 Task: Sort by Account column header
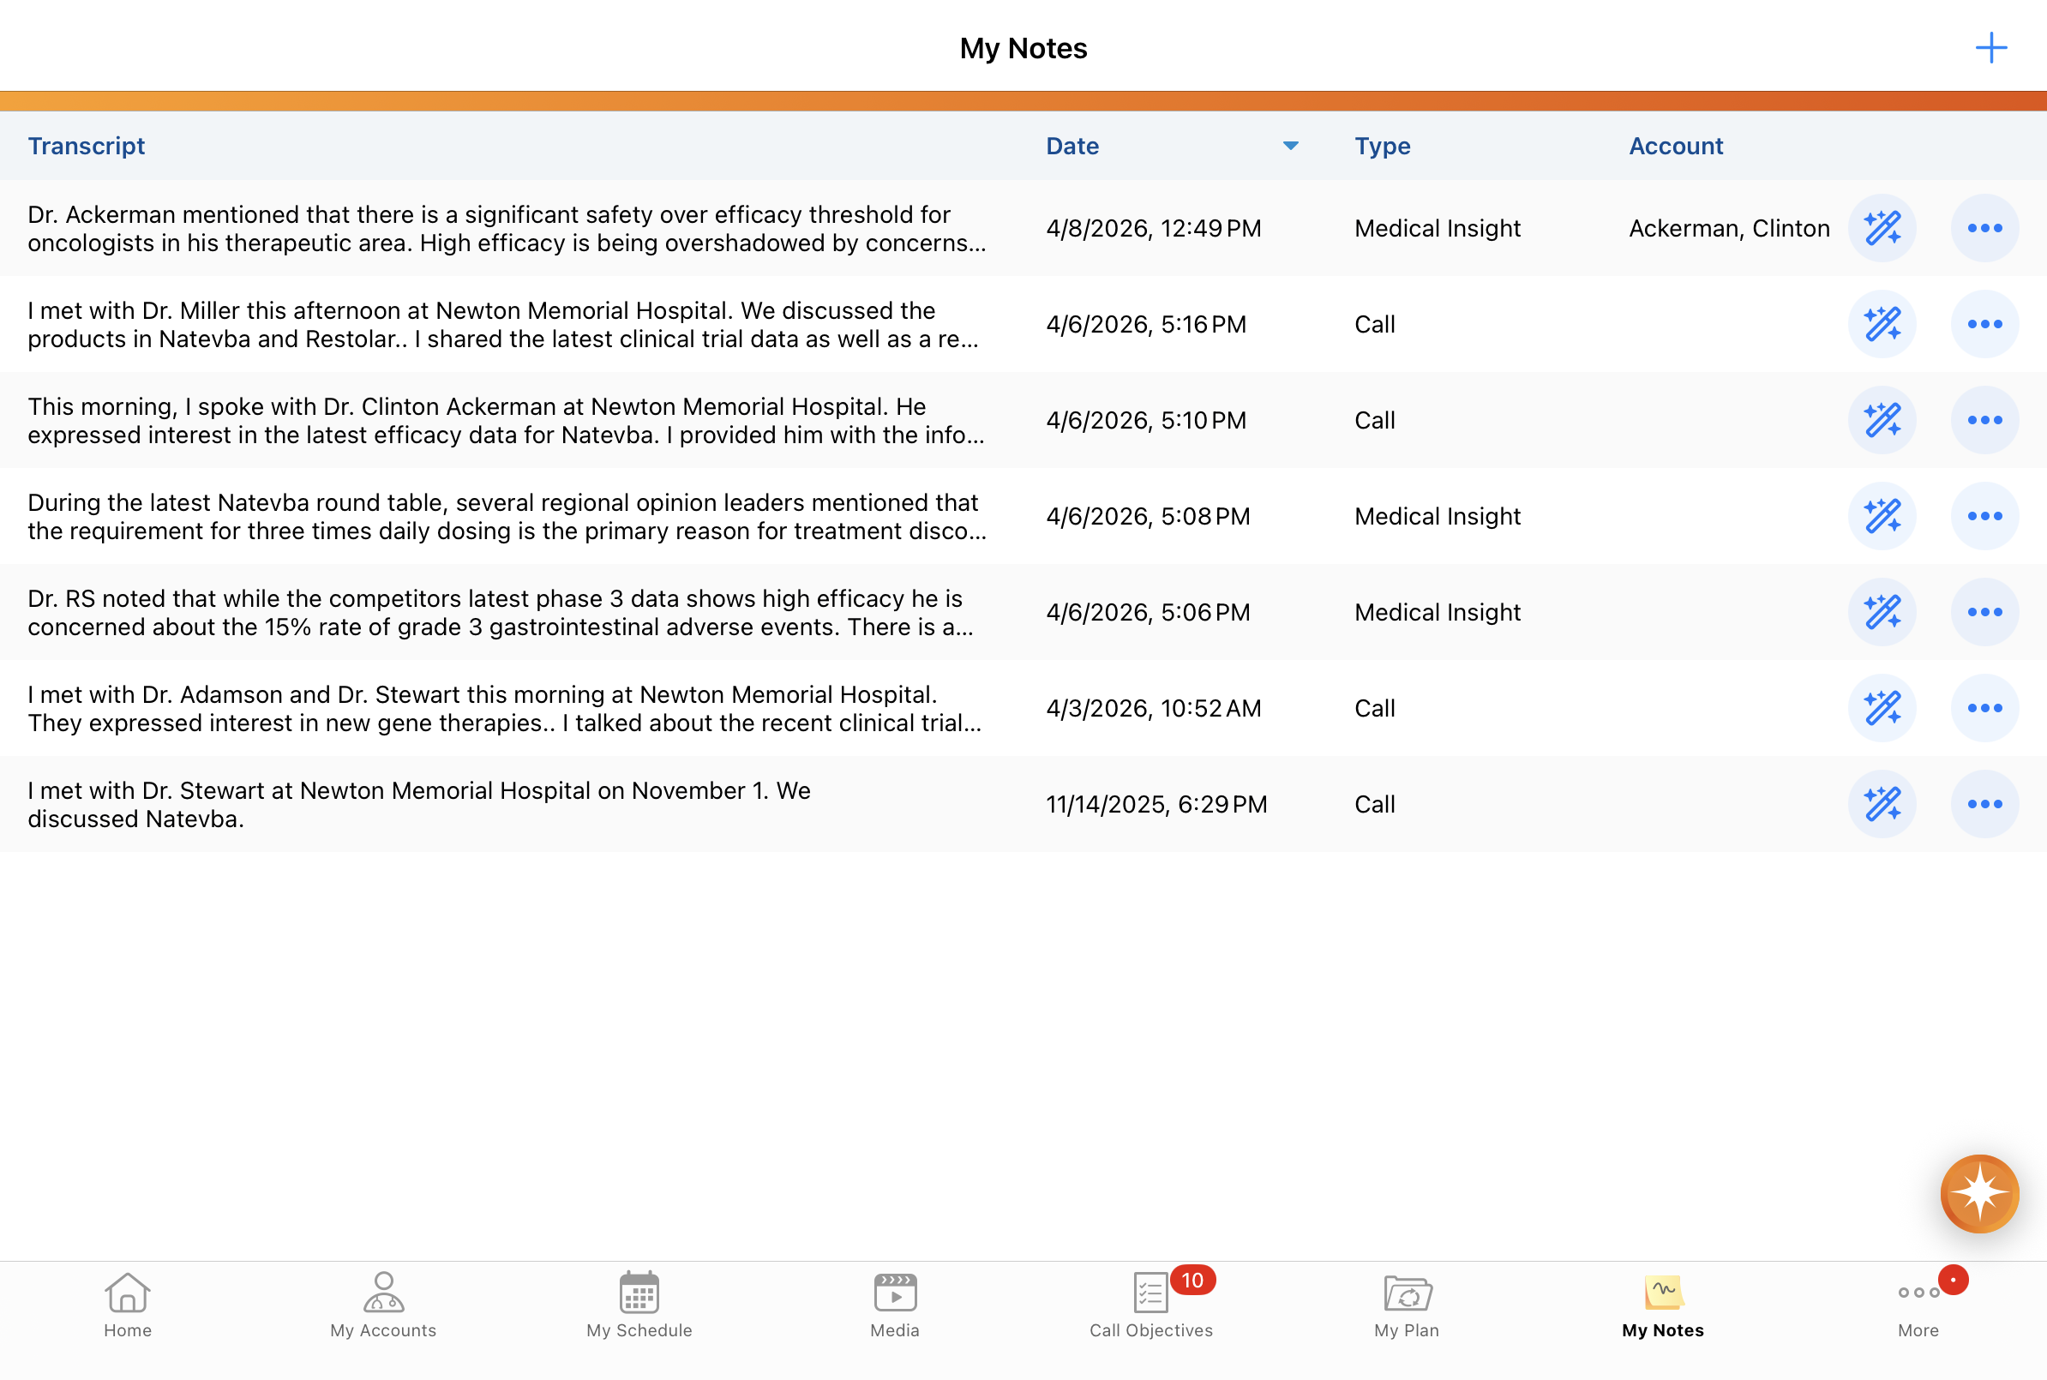[x=1675, y=146]
